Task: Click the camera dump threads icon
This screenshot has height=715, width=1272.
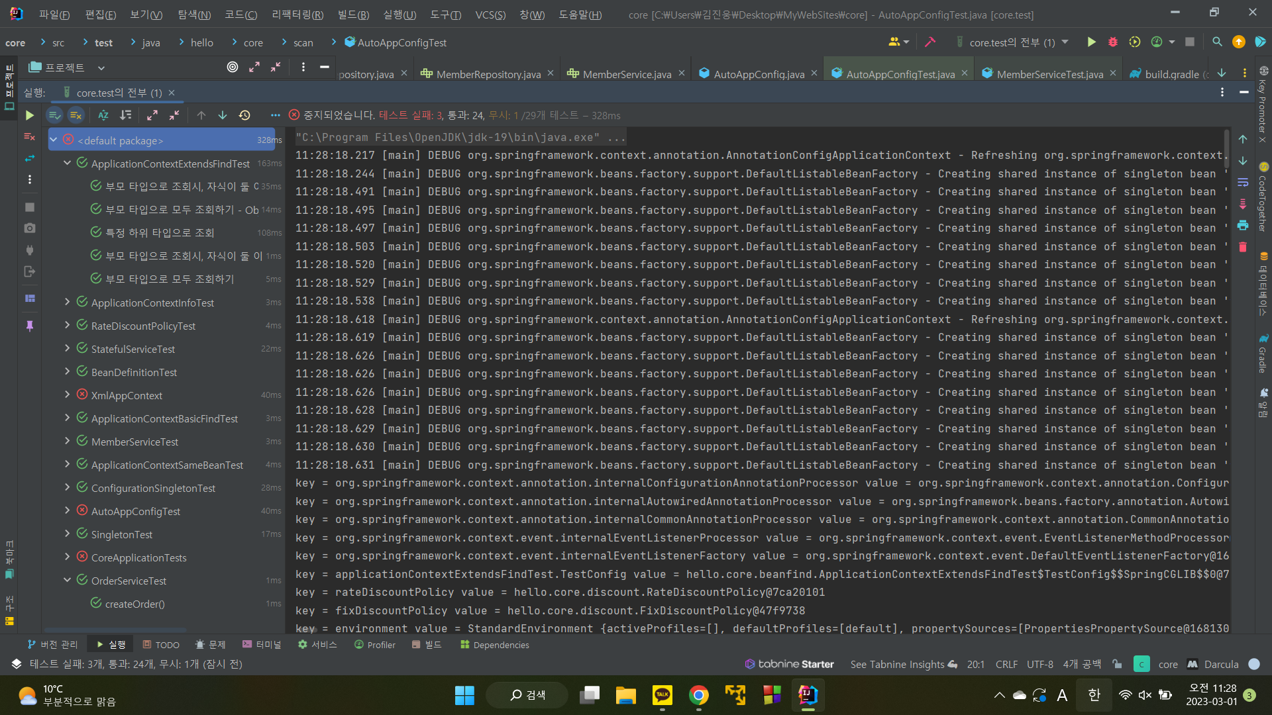Action: click(x=29, y=228)
